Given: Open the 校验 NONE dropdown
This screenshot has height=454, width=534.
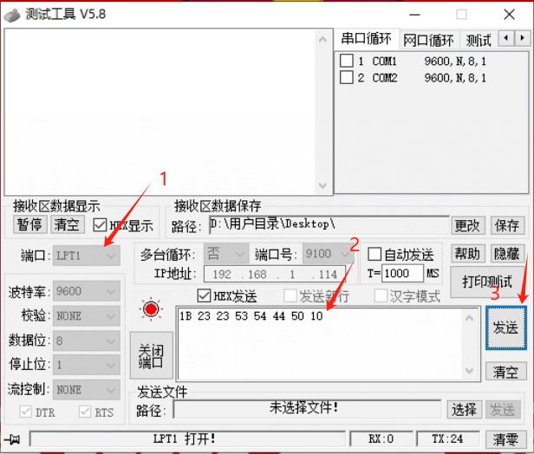Looking at the screenshot, I should pos(87,316).
